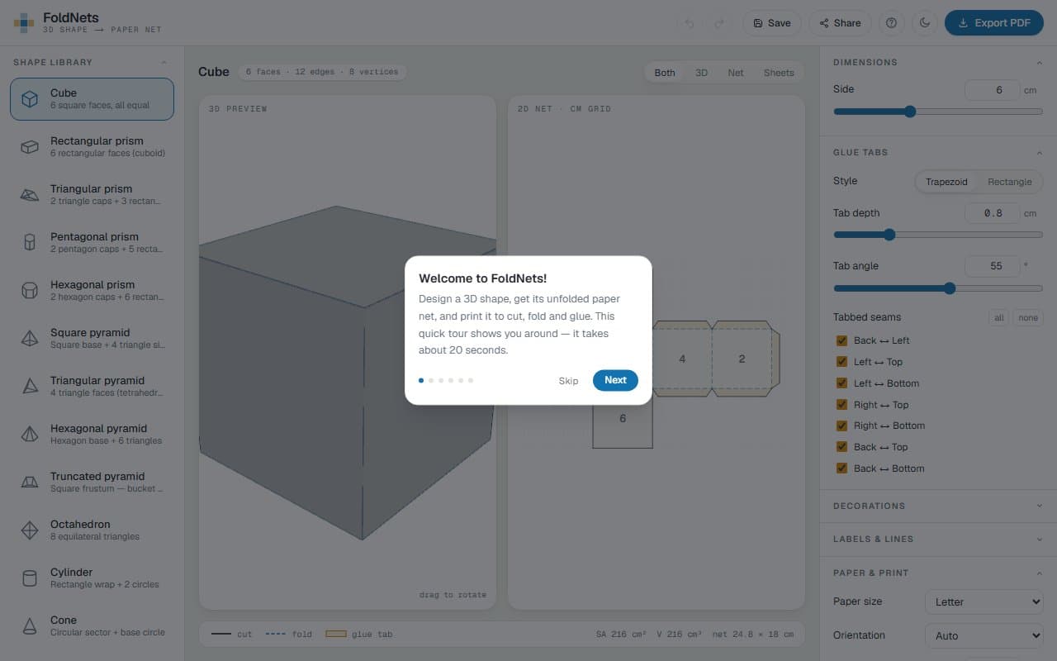Click Next in welcome tour
The image size is (1057, 661).
(615, 380)
